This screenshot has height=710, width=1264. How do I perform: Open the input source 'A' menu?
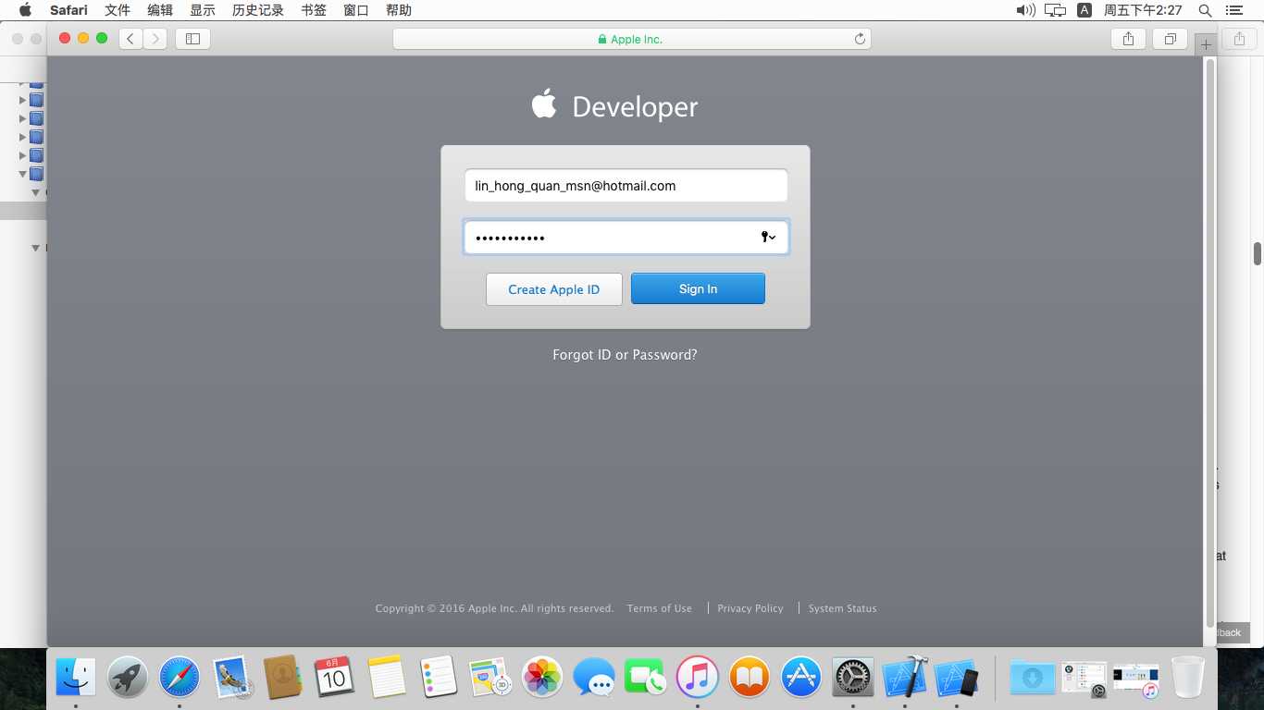(1084, 10)
